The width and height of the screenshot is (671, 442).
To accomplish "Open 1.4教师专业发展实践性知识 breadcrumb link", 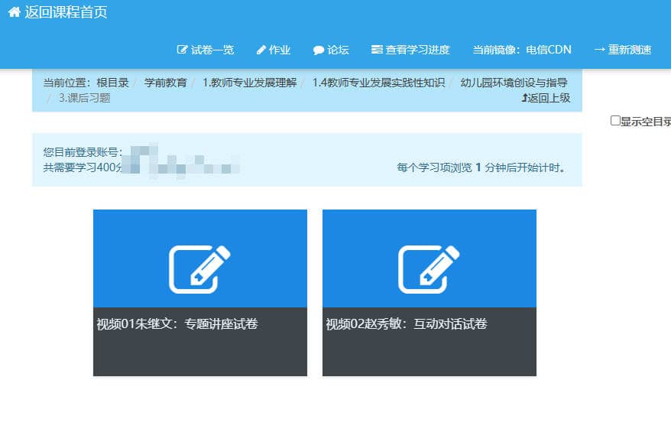I will [378, 83].
